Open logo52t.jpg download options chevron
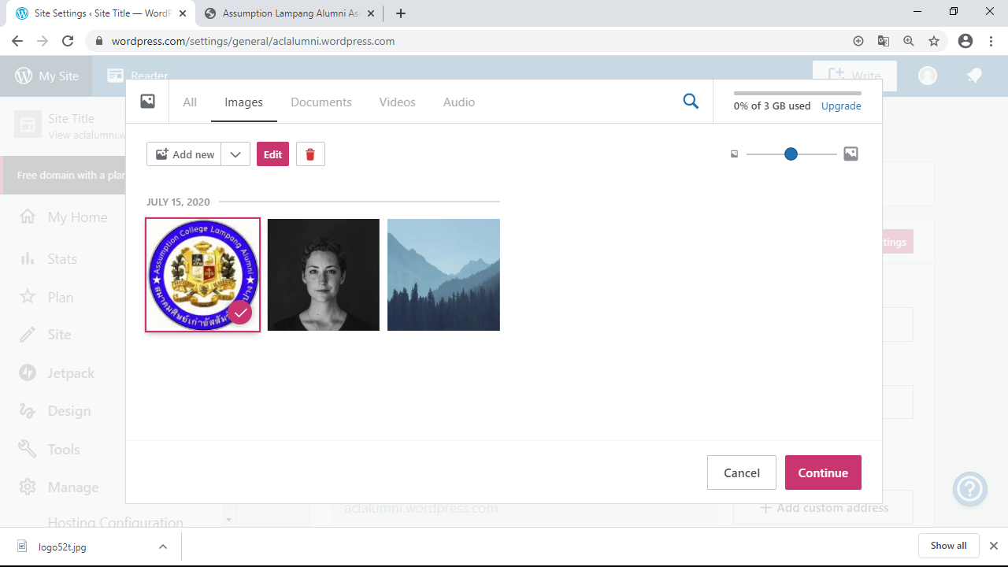The height and width of the screenshot is (567, 1008). coord(162,547)
